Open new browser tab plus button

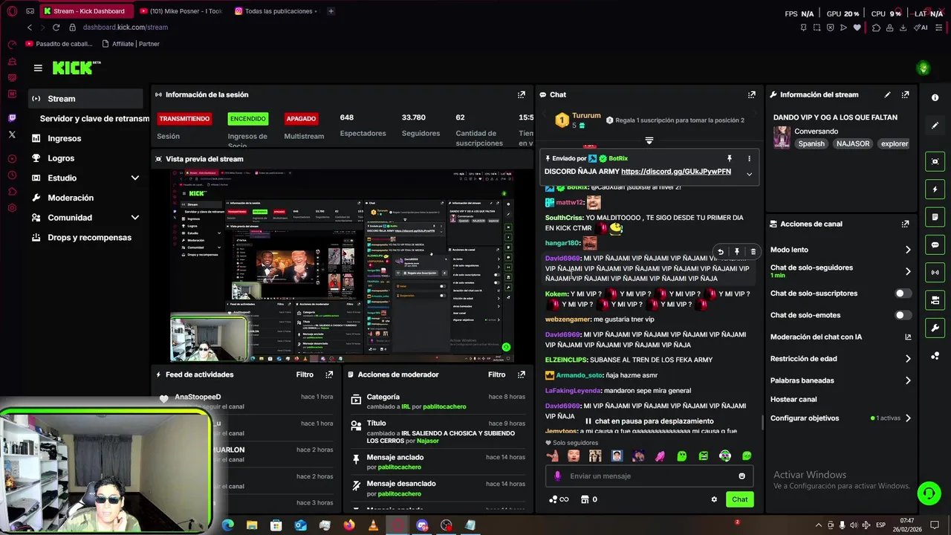[331, 11]
